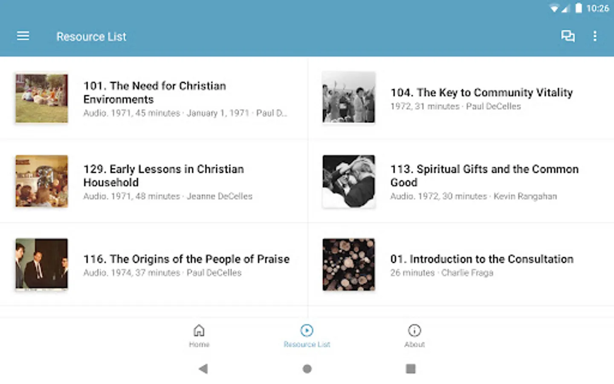Tap the lawn gathering thumbnail for item 101
The height and width of the screenshot is (384, 614).
point(42,98)
